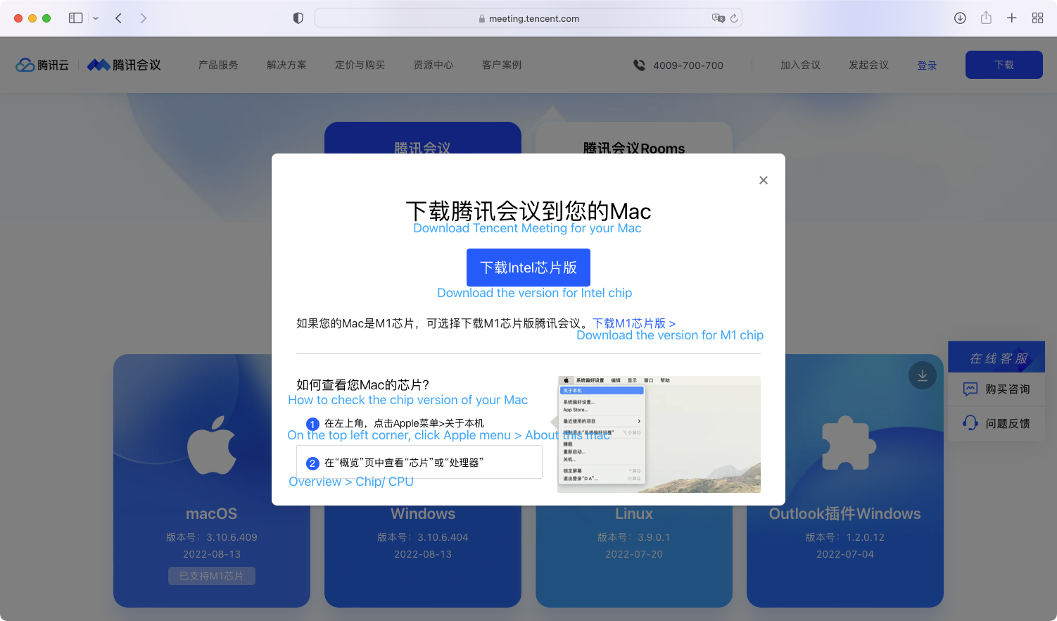Switch to the 腾讯会议 tab
This screenshot has height=621, width=1057.
click(x=423, y=139)
